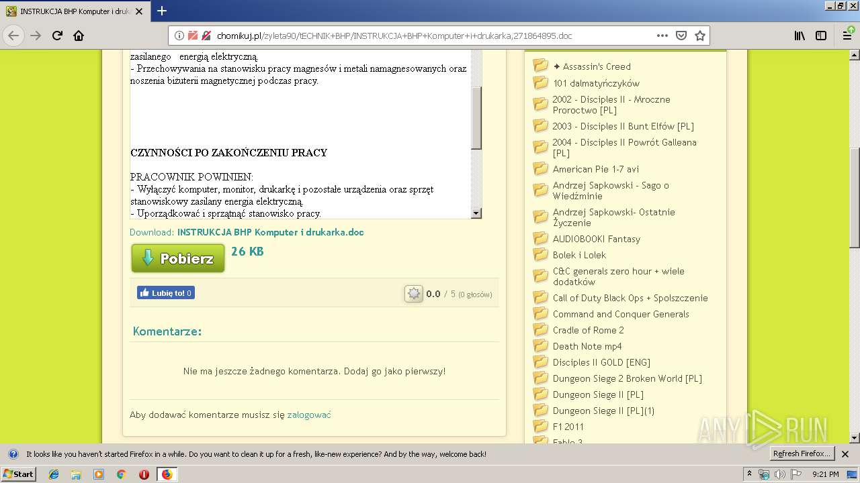
Task: Click the Refresh Firefox button
Action: click(802, 454)
